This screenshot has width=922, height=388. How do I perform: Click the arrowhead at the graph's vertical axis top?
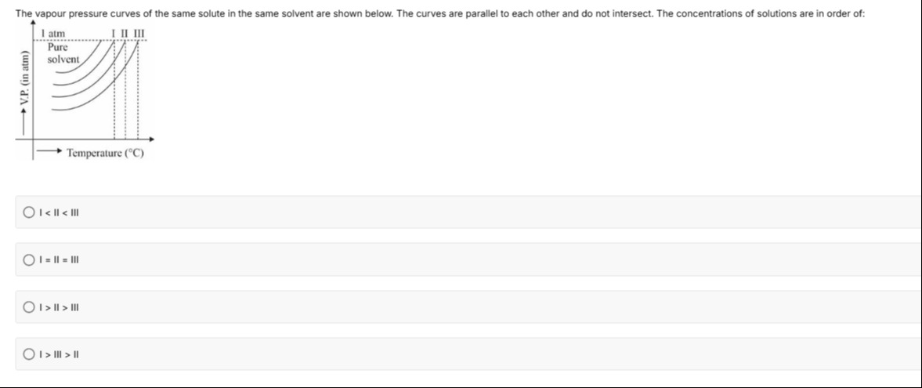click(33, 21)
